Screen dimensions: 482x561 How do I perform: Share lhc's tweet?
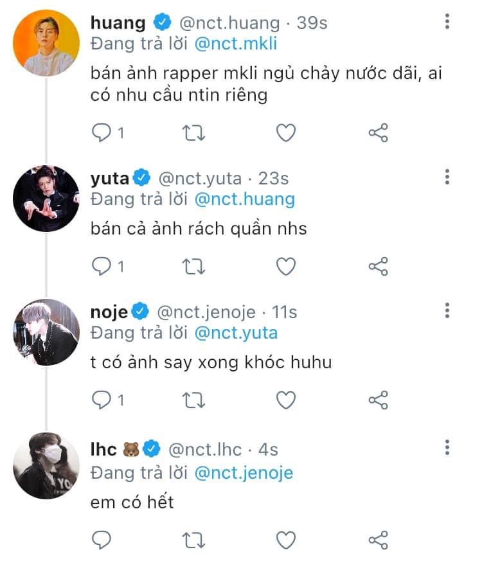point(378,539)
